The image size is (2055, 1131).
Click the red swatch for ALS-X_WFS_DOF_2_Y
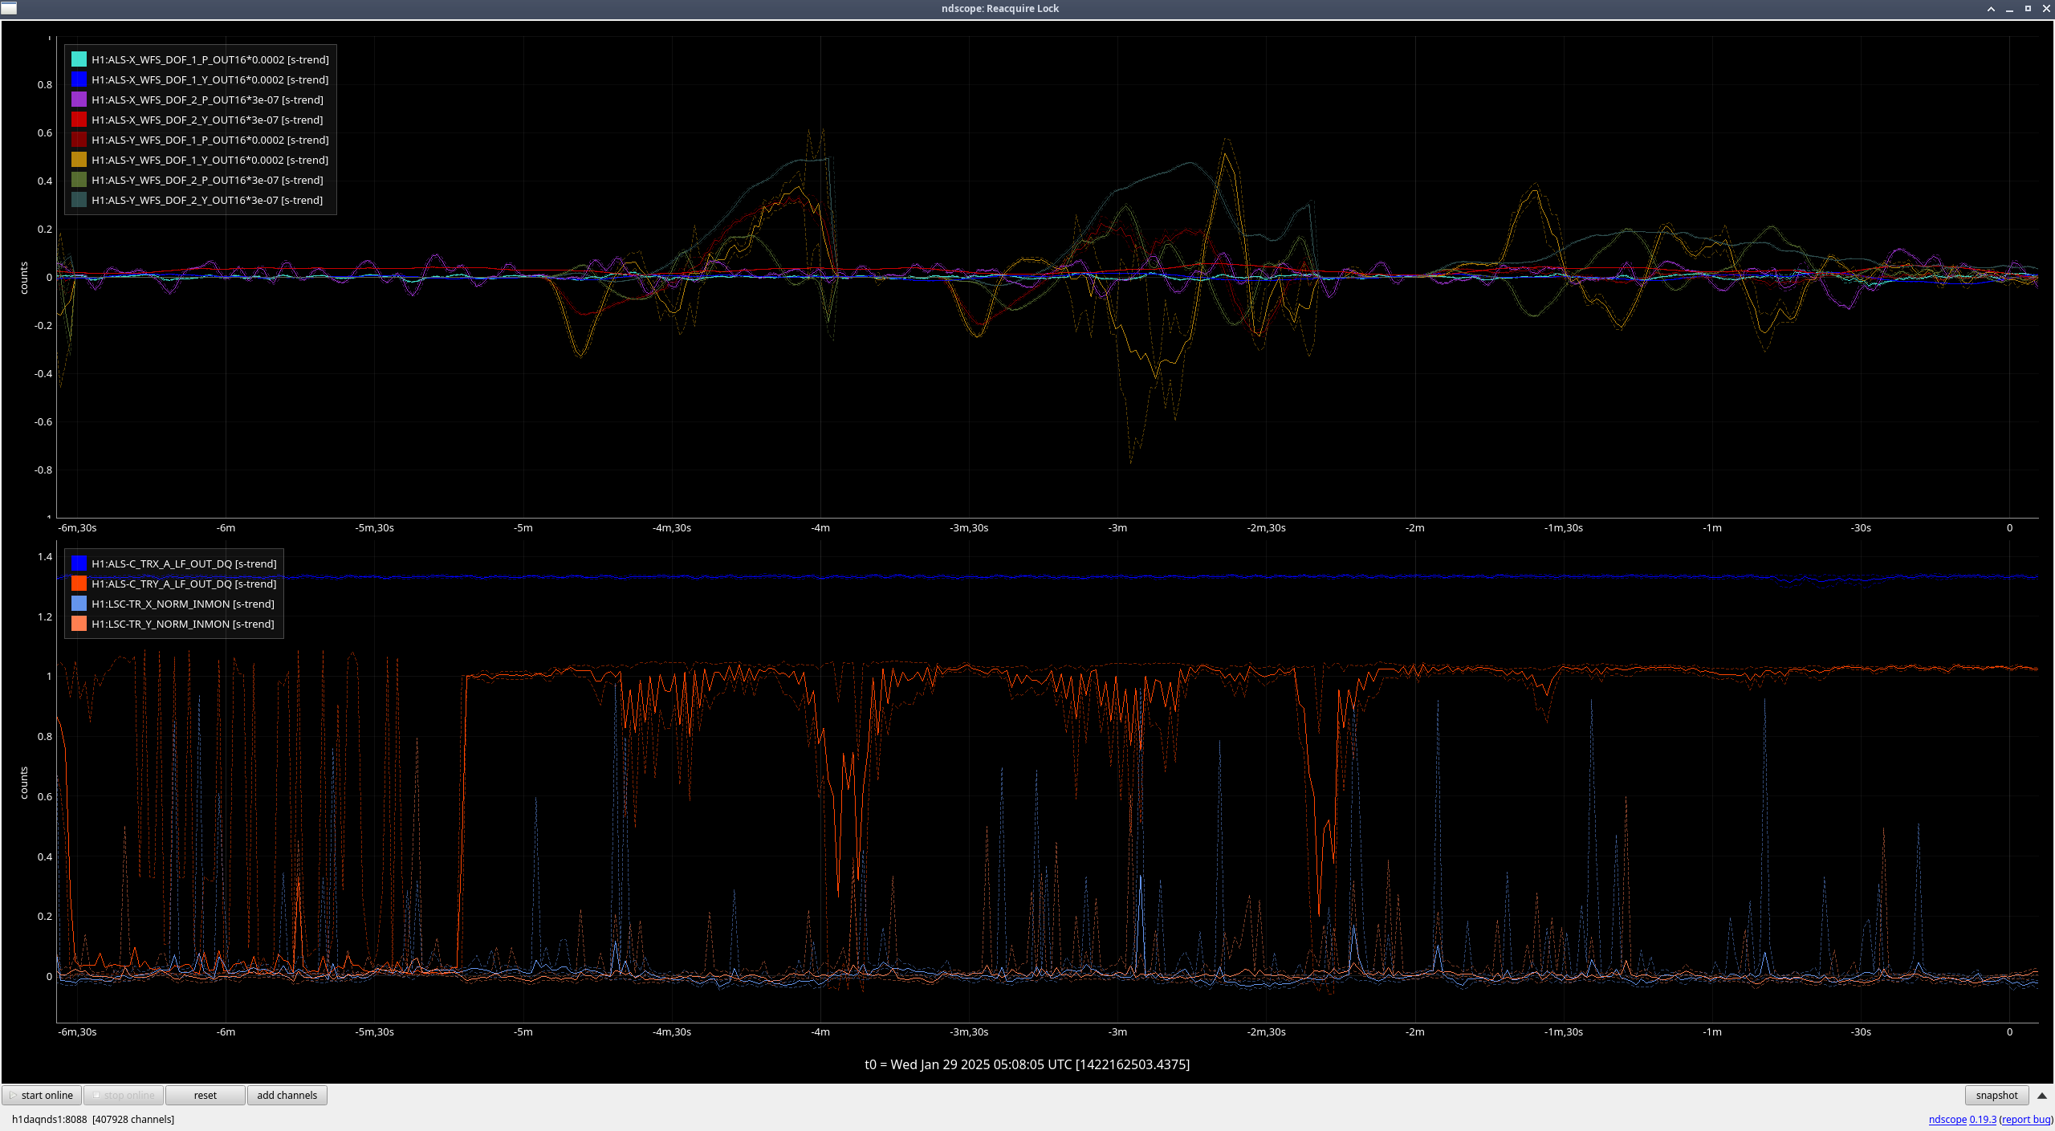point(79,120)
